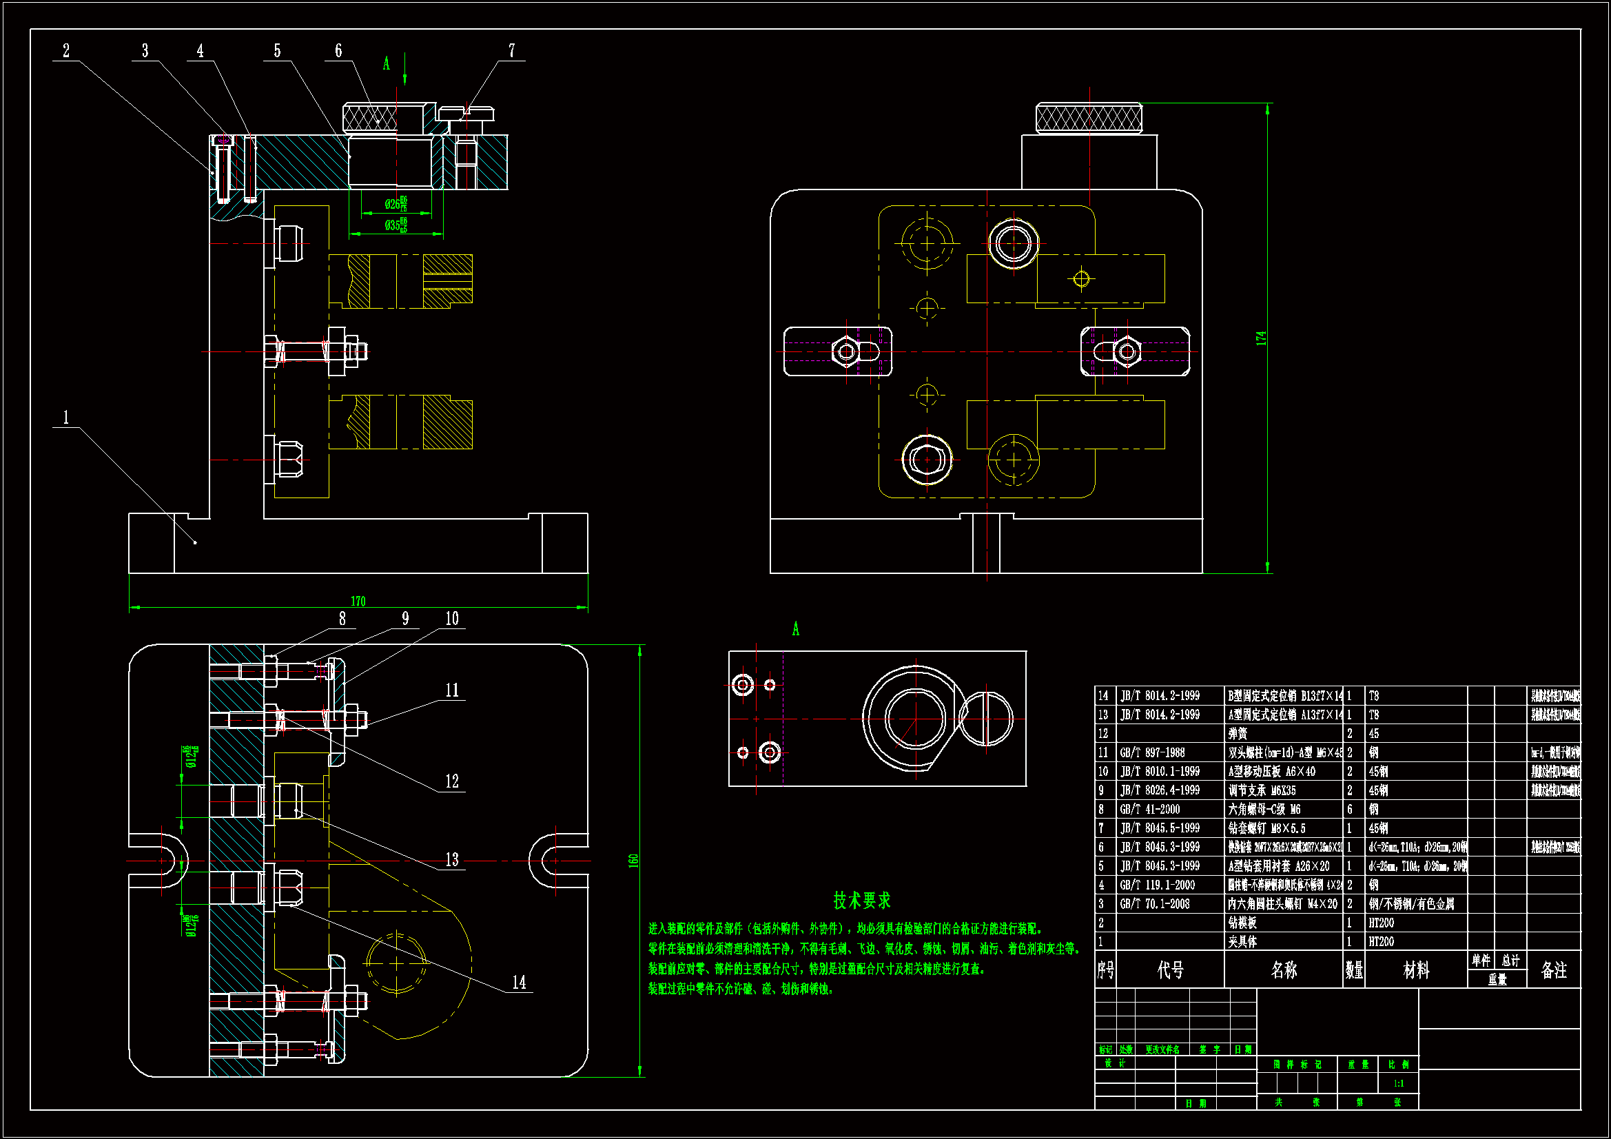Select the section view A label above detail
This screenshot has width=1611, height=1139.
coord(796,629)
